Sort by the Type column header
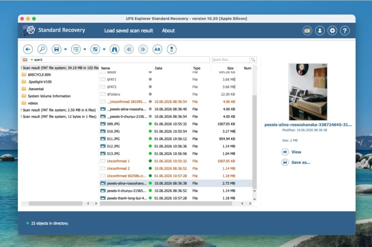The width and height of the screenshot is (372, 247). click(197, 68)
